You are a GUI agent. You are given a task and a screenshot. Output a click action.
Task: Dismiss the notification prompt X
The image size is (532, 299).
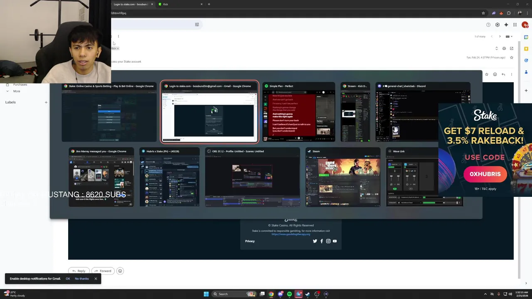pyautogui.click(x=96, y=279)
